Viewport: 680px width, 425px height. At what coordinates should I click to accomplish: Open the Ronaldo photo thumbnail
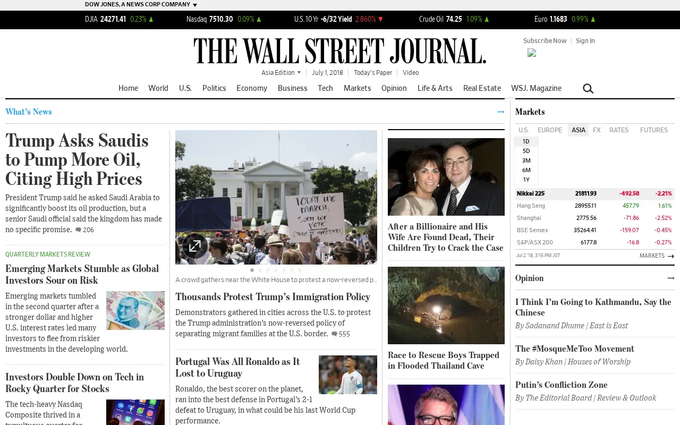click(348, 375)
